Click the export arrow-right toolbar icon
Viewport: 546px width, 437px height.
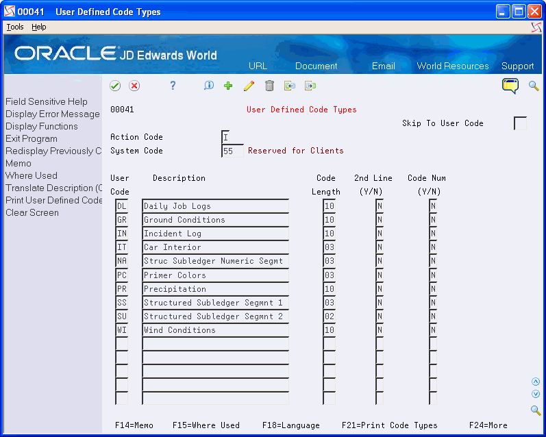coord(310,86)
